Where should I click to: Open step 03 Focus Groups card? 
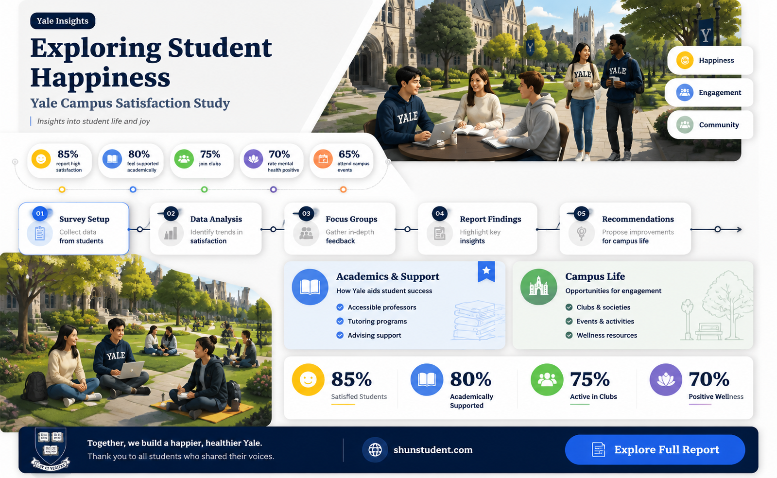click(340, 228)
